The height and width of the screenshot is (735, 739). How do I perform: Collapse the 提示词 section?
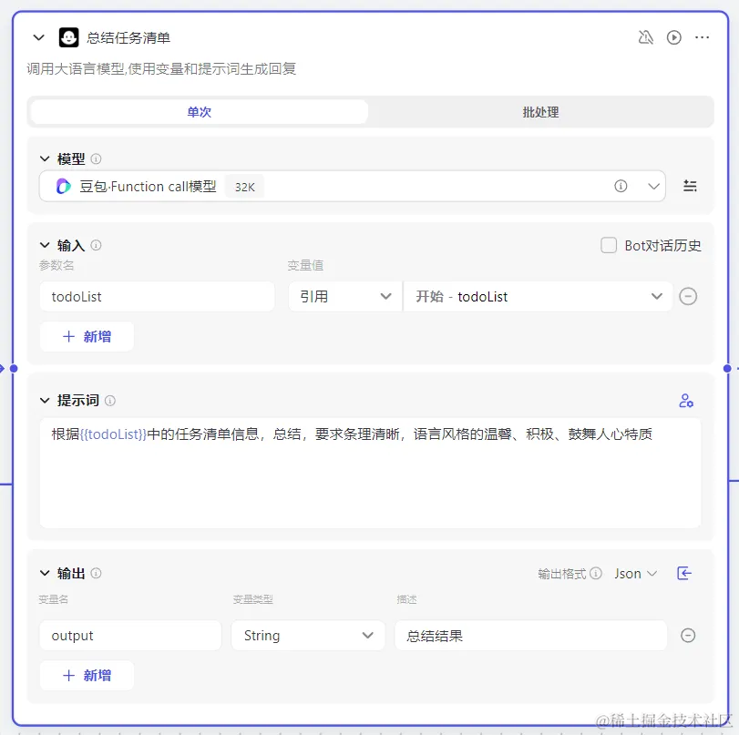click(x=45, y=401)
